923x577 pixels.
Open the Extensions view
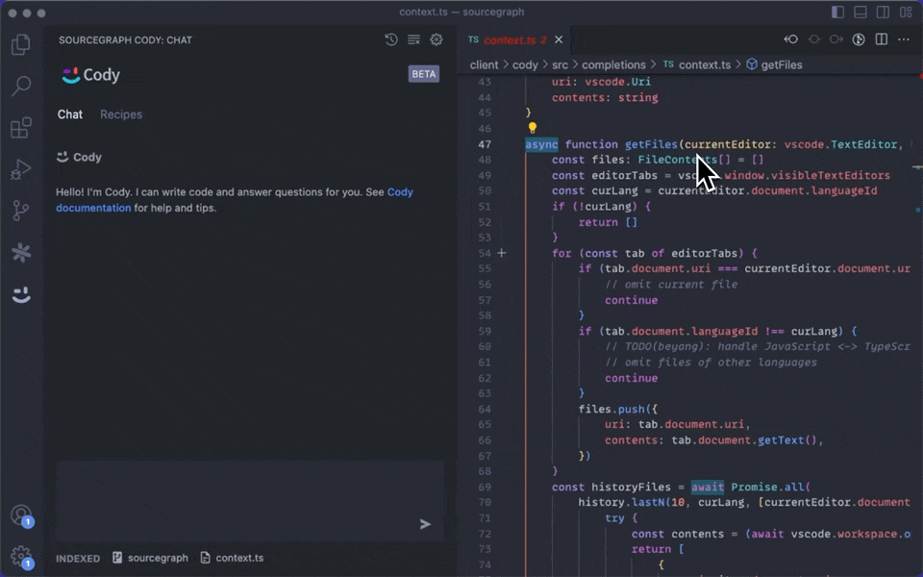(x=22, y=128)
